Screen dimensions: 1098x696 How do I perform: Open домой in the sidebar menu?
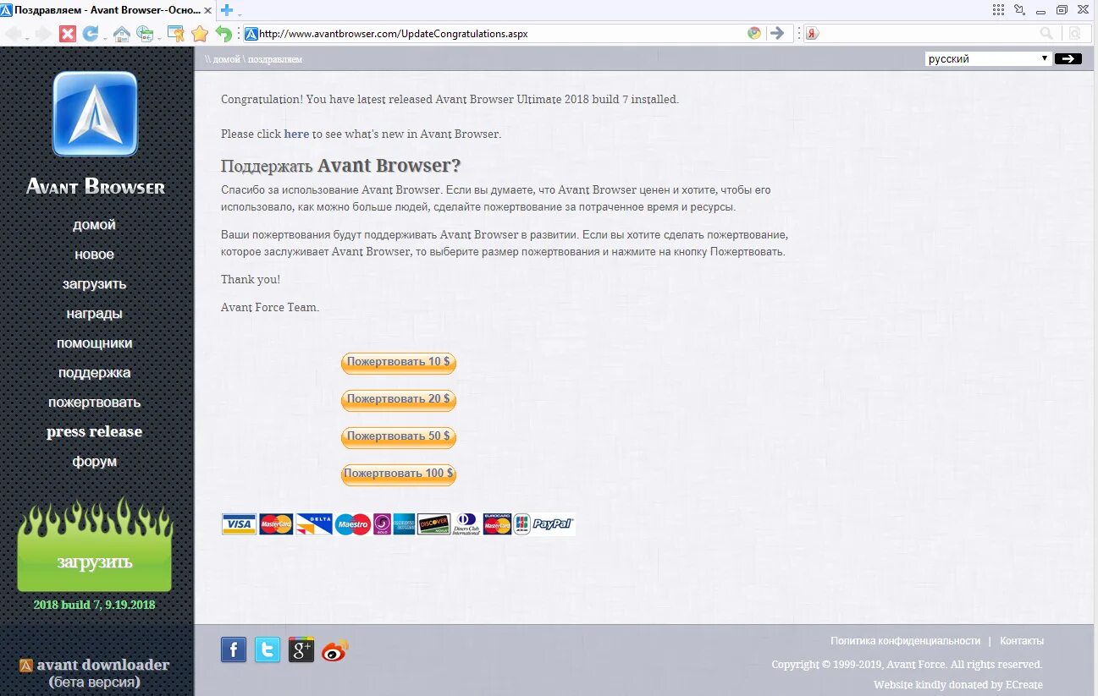click(x=94, y=225)
